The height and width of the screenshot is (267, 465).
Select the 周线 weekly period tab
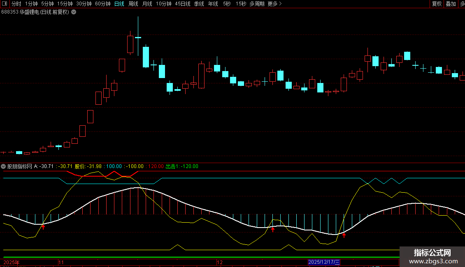pos(133,4)
